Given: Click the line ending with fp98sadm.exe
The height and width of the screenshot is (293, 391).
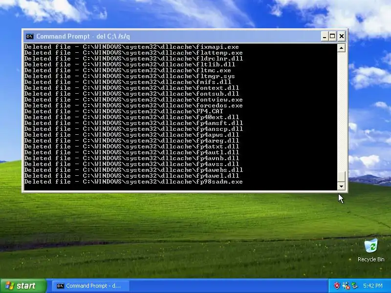Looking at the screenshot, I should [x=133, y=182].
